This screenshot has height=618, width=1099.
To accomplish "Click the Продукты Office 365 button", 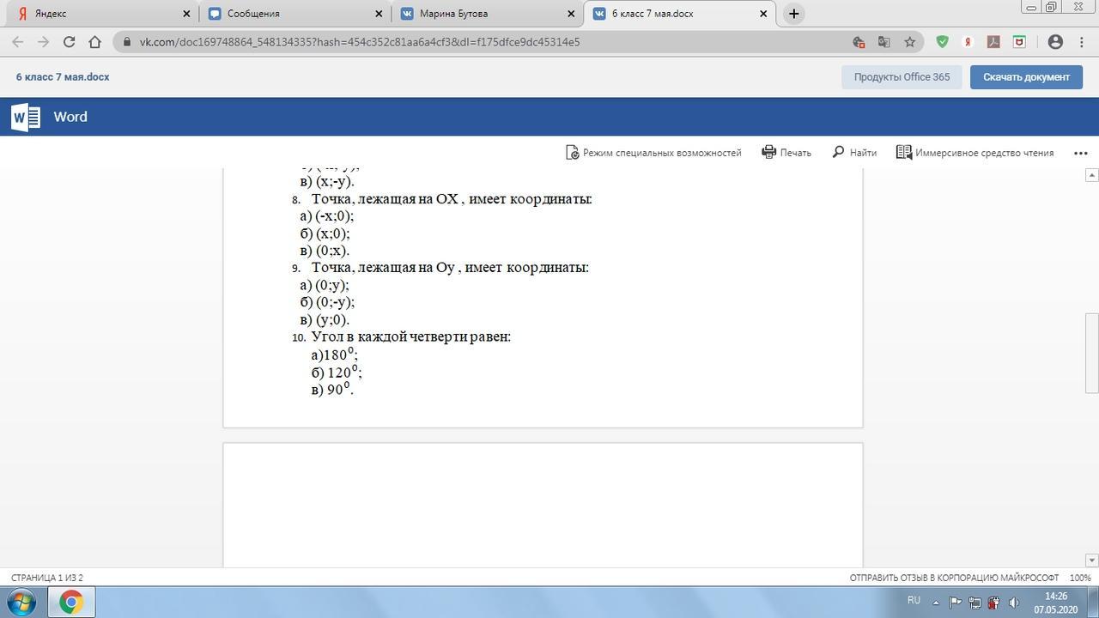I will [x=902, y=76].
